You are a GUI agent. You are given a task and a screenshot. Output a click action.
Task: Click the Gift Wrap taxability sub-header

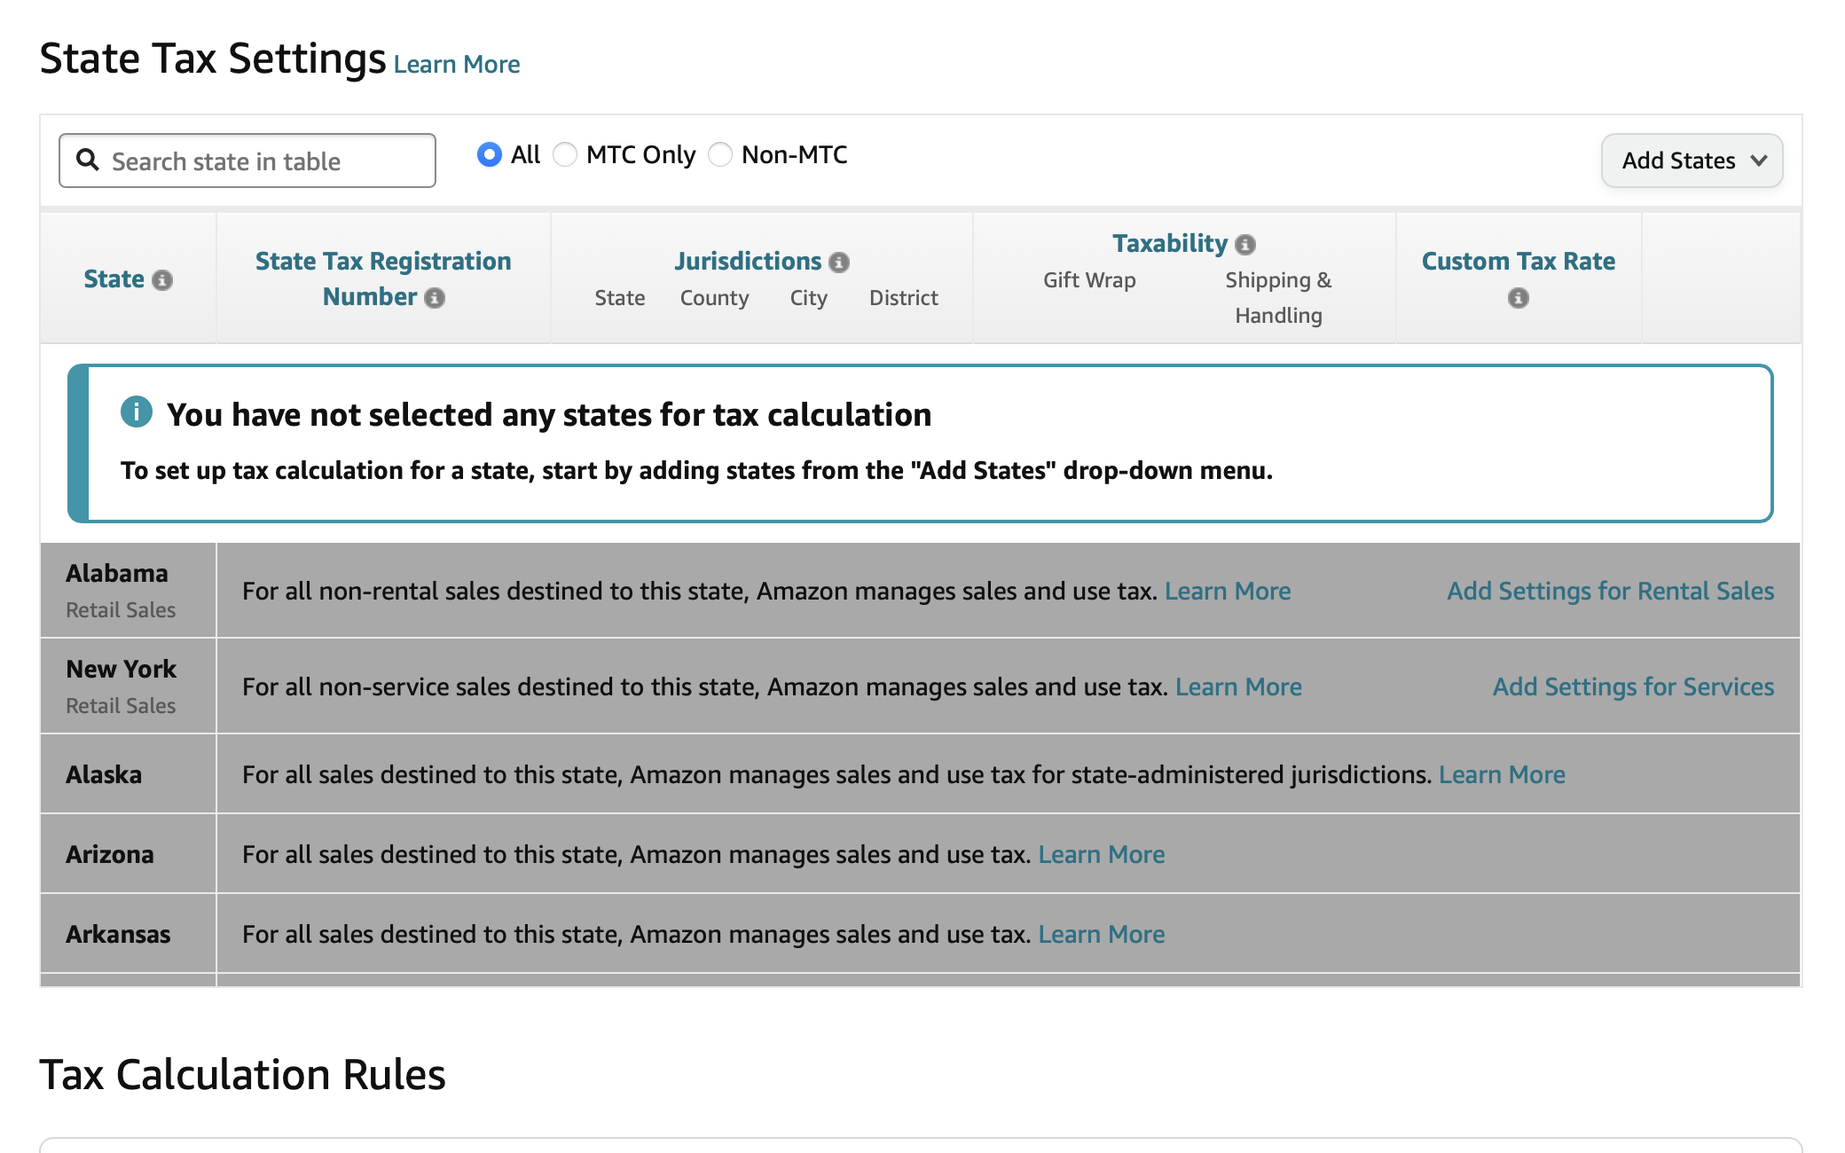pyautogui.click(x=1089, y=280)
